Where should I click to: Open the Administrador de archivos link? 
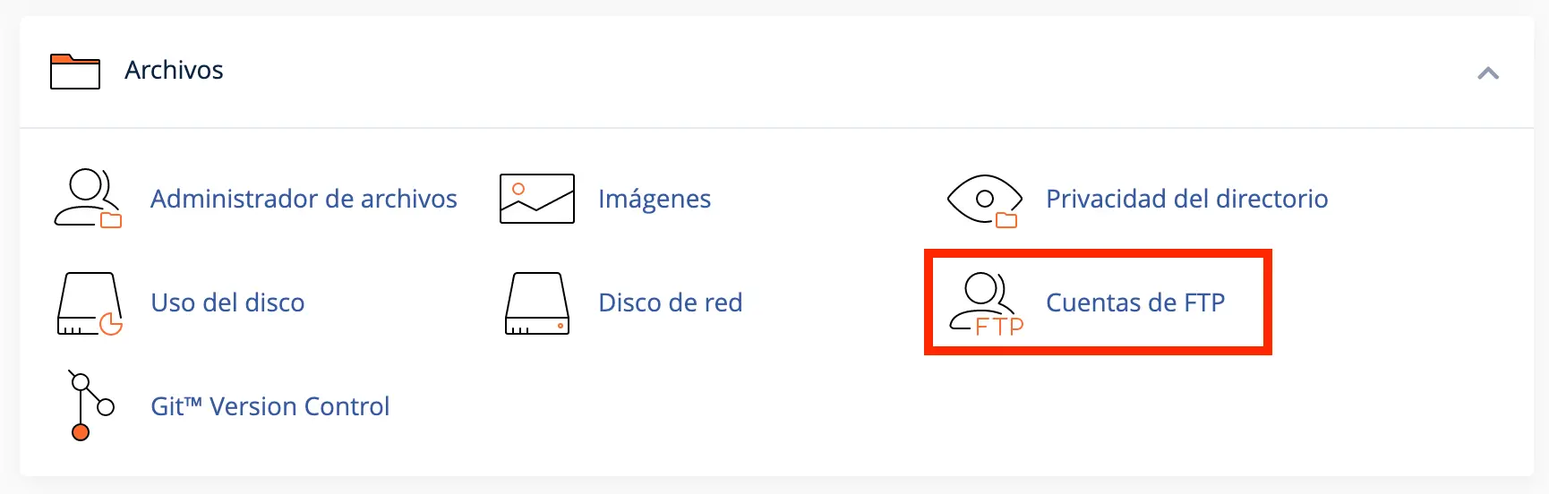304,199
